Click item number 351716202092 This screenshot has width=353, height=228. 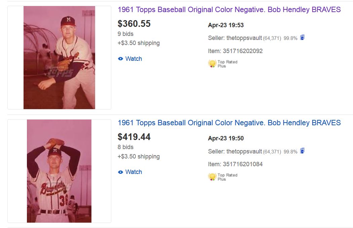click(242, 51)
